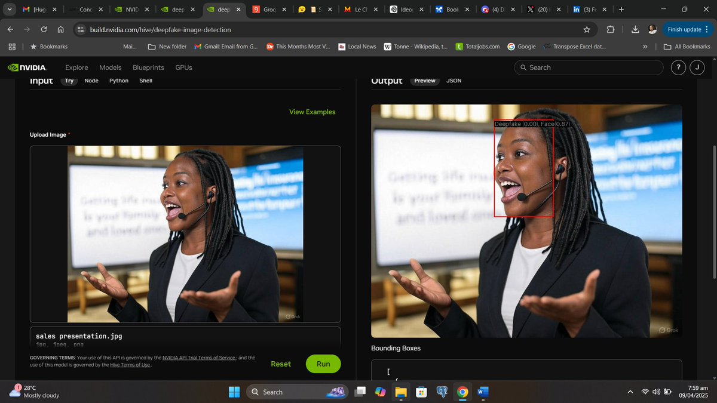717x403 pixels.
Task: Click the uploaded input image preview
Action: click(x=185, y=234)
